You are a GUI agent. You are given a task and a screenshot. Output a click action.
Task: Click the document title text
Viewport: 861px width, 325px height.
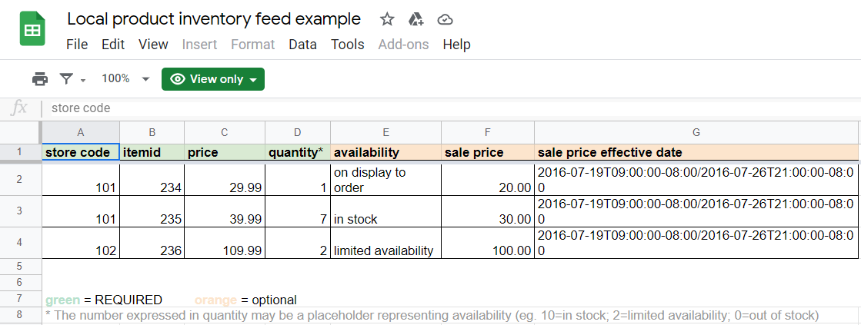click(214, 19)
